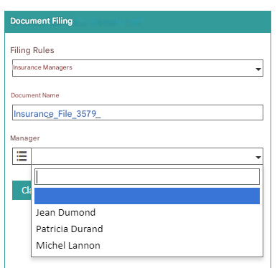Click inside the Document Name input field

coord(138,113)
